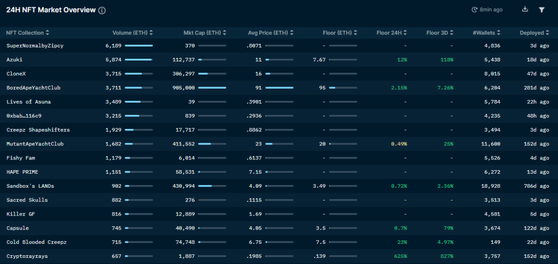Click the 8min ago timestamp
Image resolution: width=558 pixels, height=264 pixels.
491,10
